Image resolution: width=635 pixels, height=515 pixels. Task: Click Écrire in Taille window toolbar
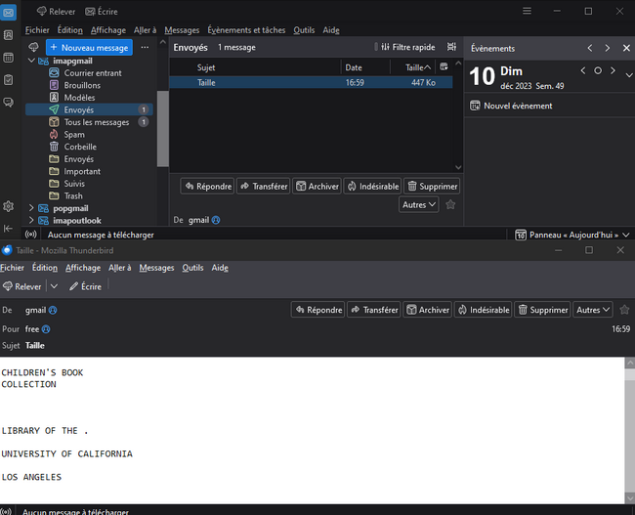(85, 286)
